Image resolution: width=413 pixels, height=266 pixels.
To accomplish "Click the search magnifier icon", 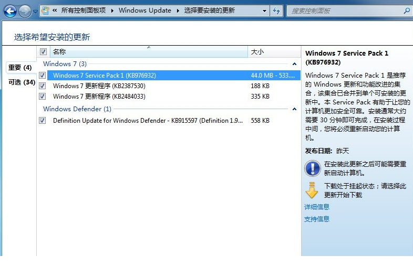I will tap(407, 11).
